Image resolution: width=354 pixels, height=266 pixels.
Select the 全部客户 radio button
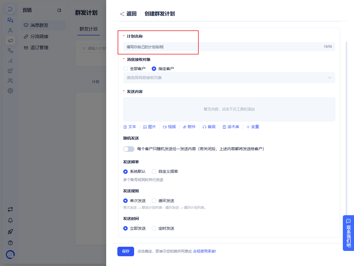tap(125, 69)
